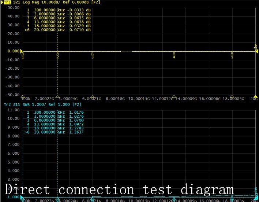Screen dimensions: 259x202
Task: Click the 8.00018G frequency label under S21 plot
Action: click(115, 99)
